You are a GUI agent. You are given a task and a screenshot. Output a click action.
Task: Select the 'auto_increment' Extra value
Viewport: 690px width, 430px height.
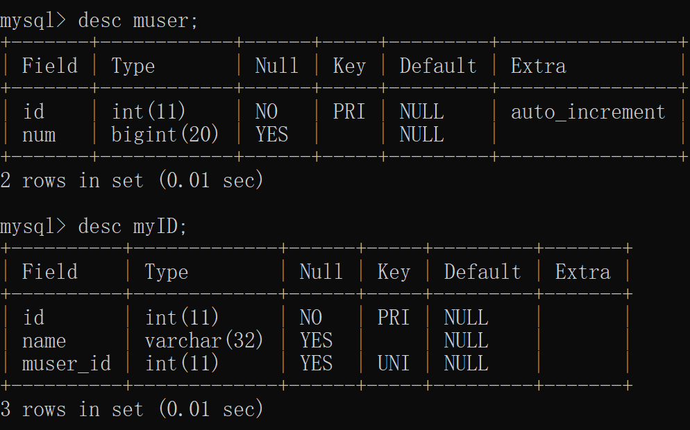(588, 112)
